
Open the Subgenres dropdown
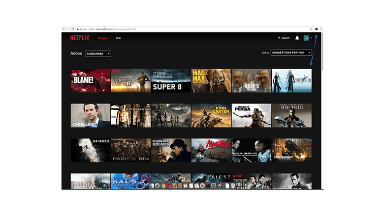tap(98, 54)
